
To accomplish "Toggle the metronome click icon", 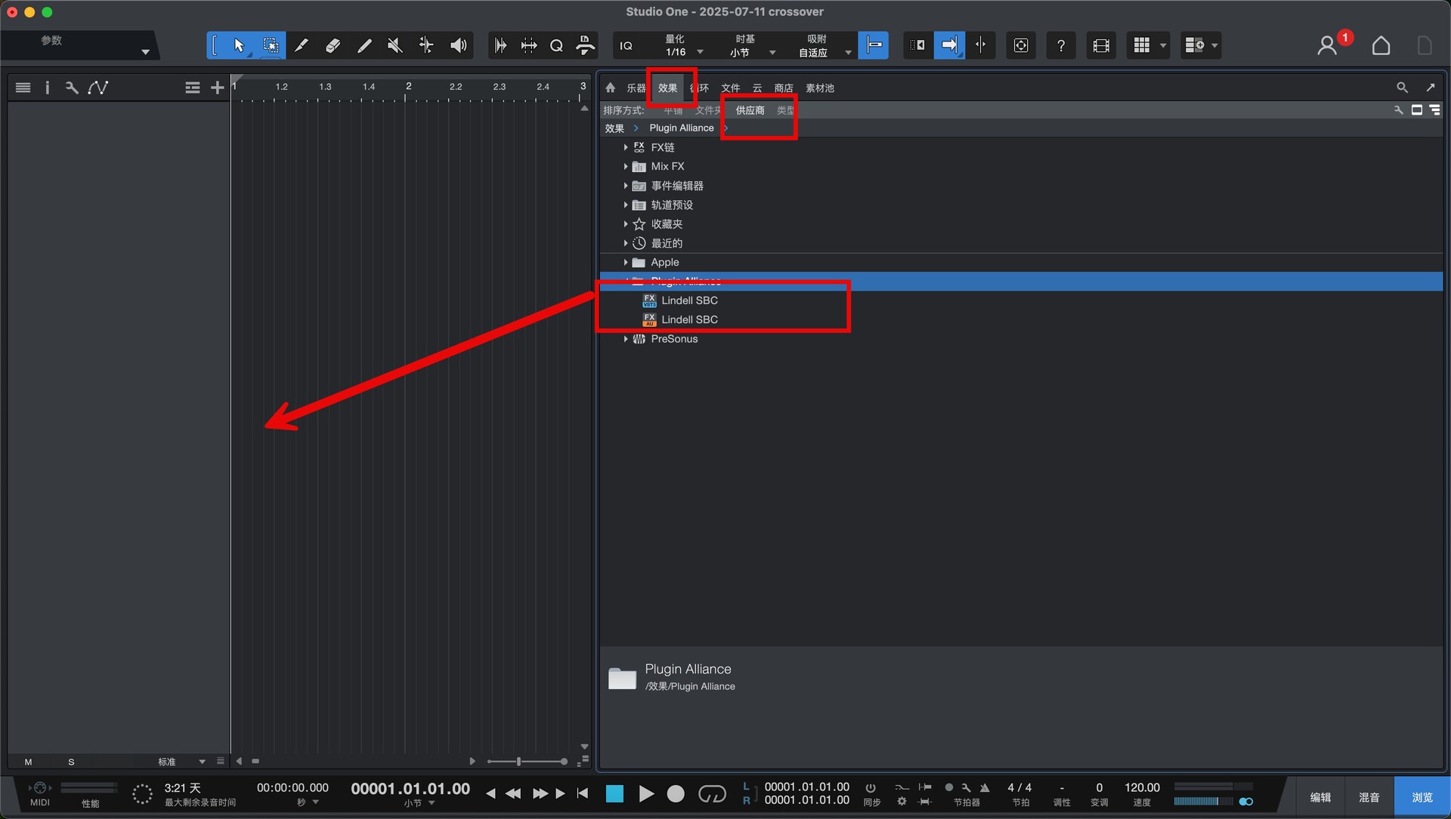I will pos(985,787).
